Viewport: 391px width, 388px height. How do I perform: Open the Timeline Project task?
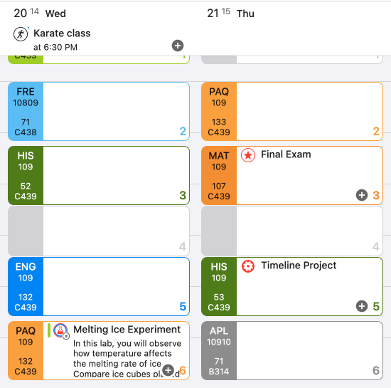299,266
